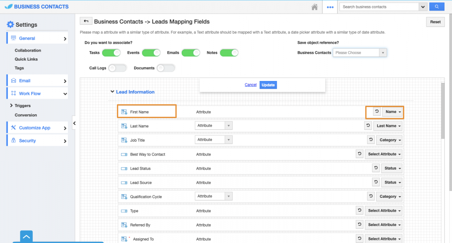Select Conversion under Work Flow
The width and height of the screenshot is (452, 243).
point(26,115)
